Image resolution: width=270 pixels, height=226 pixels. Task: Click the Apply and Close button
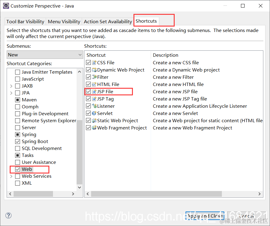[x=205, y=216]
